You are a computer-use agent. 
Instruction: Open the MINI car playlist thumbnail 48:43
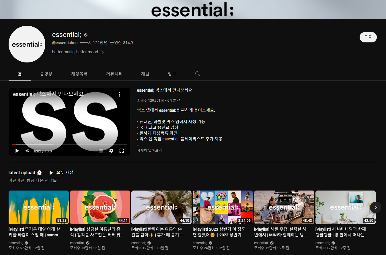click(x=284, y=207)
